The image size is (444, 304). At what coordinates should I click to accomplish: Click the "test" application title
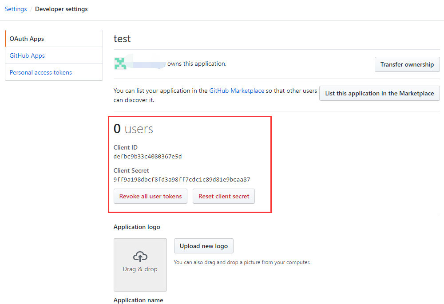click(x=122, y=39)
